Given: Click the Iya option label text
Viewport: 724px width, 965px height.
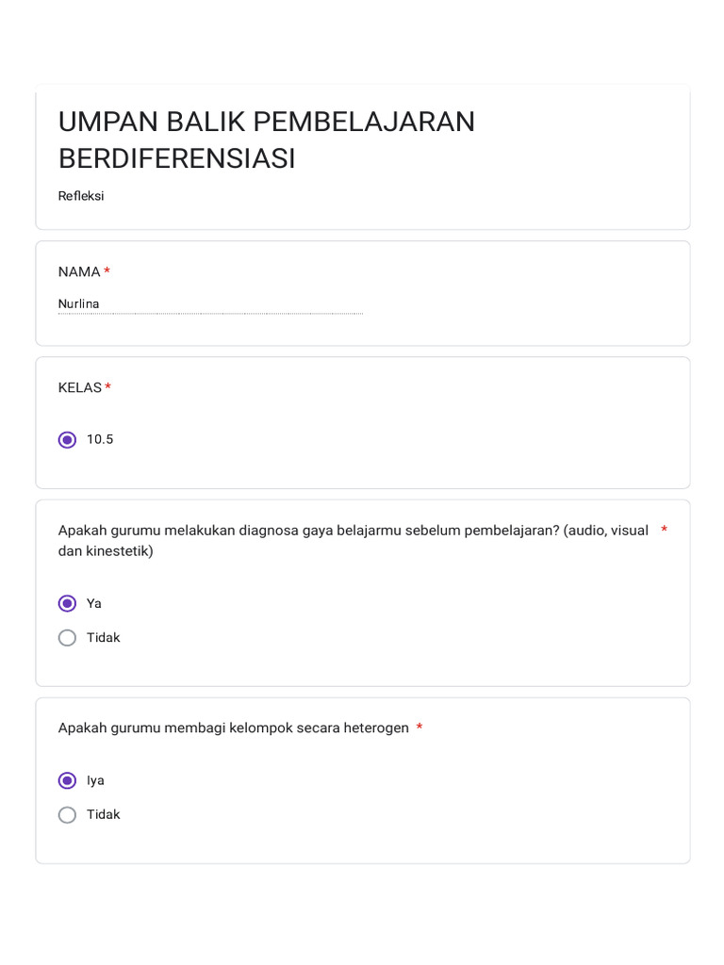Looking at the screenshot, I should point(96,781).
